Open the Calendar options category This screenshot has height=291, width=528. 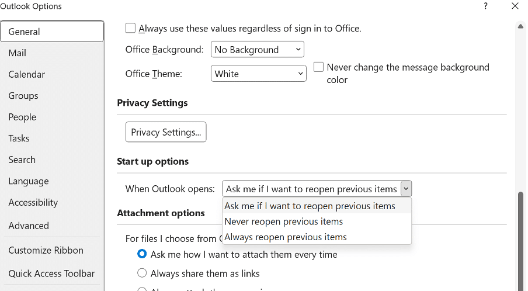click(52, 74)
